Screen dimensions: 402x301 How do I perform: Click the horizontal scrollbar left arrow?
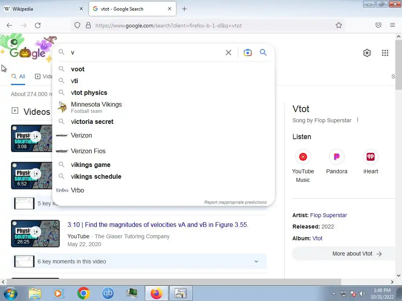coord(3,282)
